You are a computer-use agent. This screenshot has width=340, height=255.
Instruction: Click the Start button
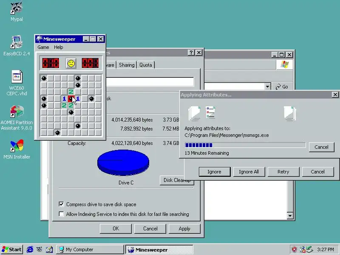tap(12, 249)
